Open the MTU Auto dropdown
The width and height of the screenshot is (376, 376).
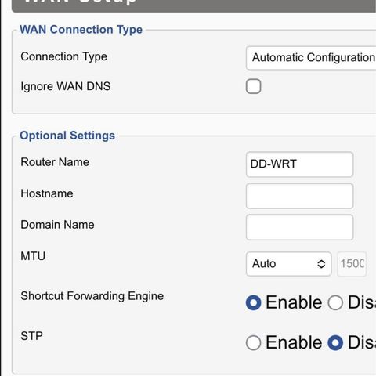point(288,264)
